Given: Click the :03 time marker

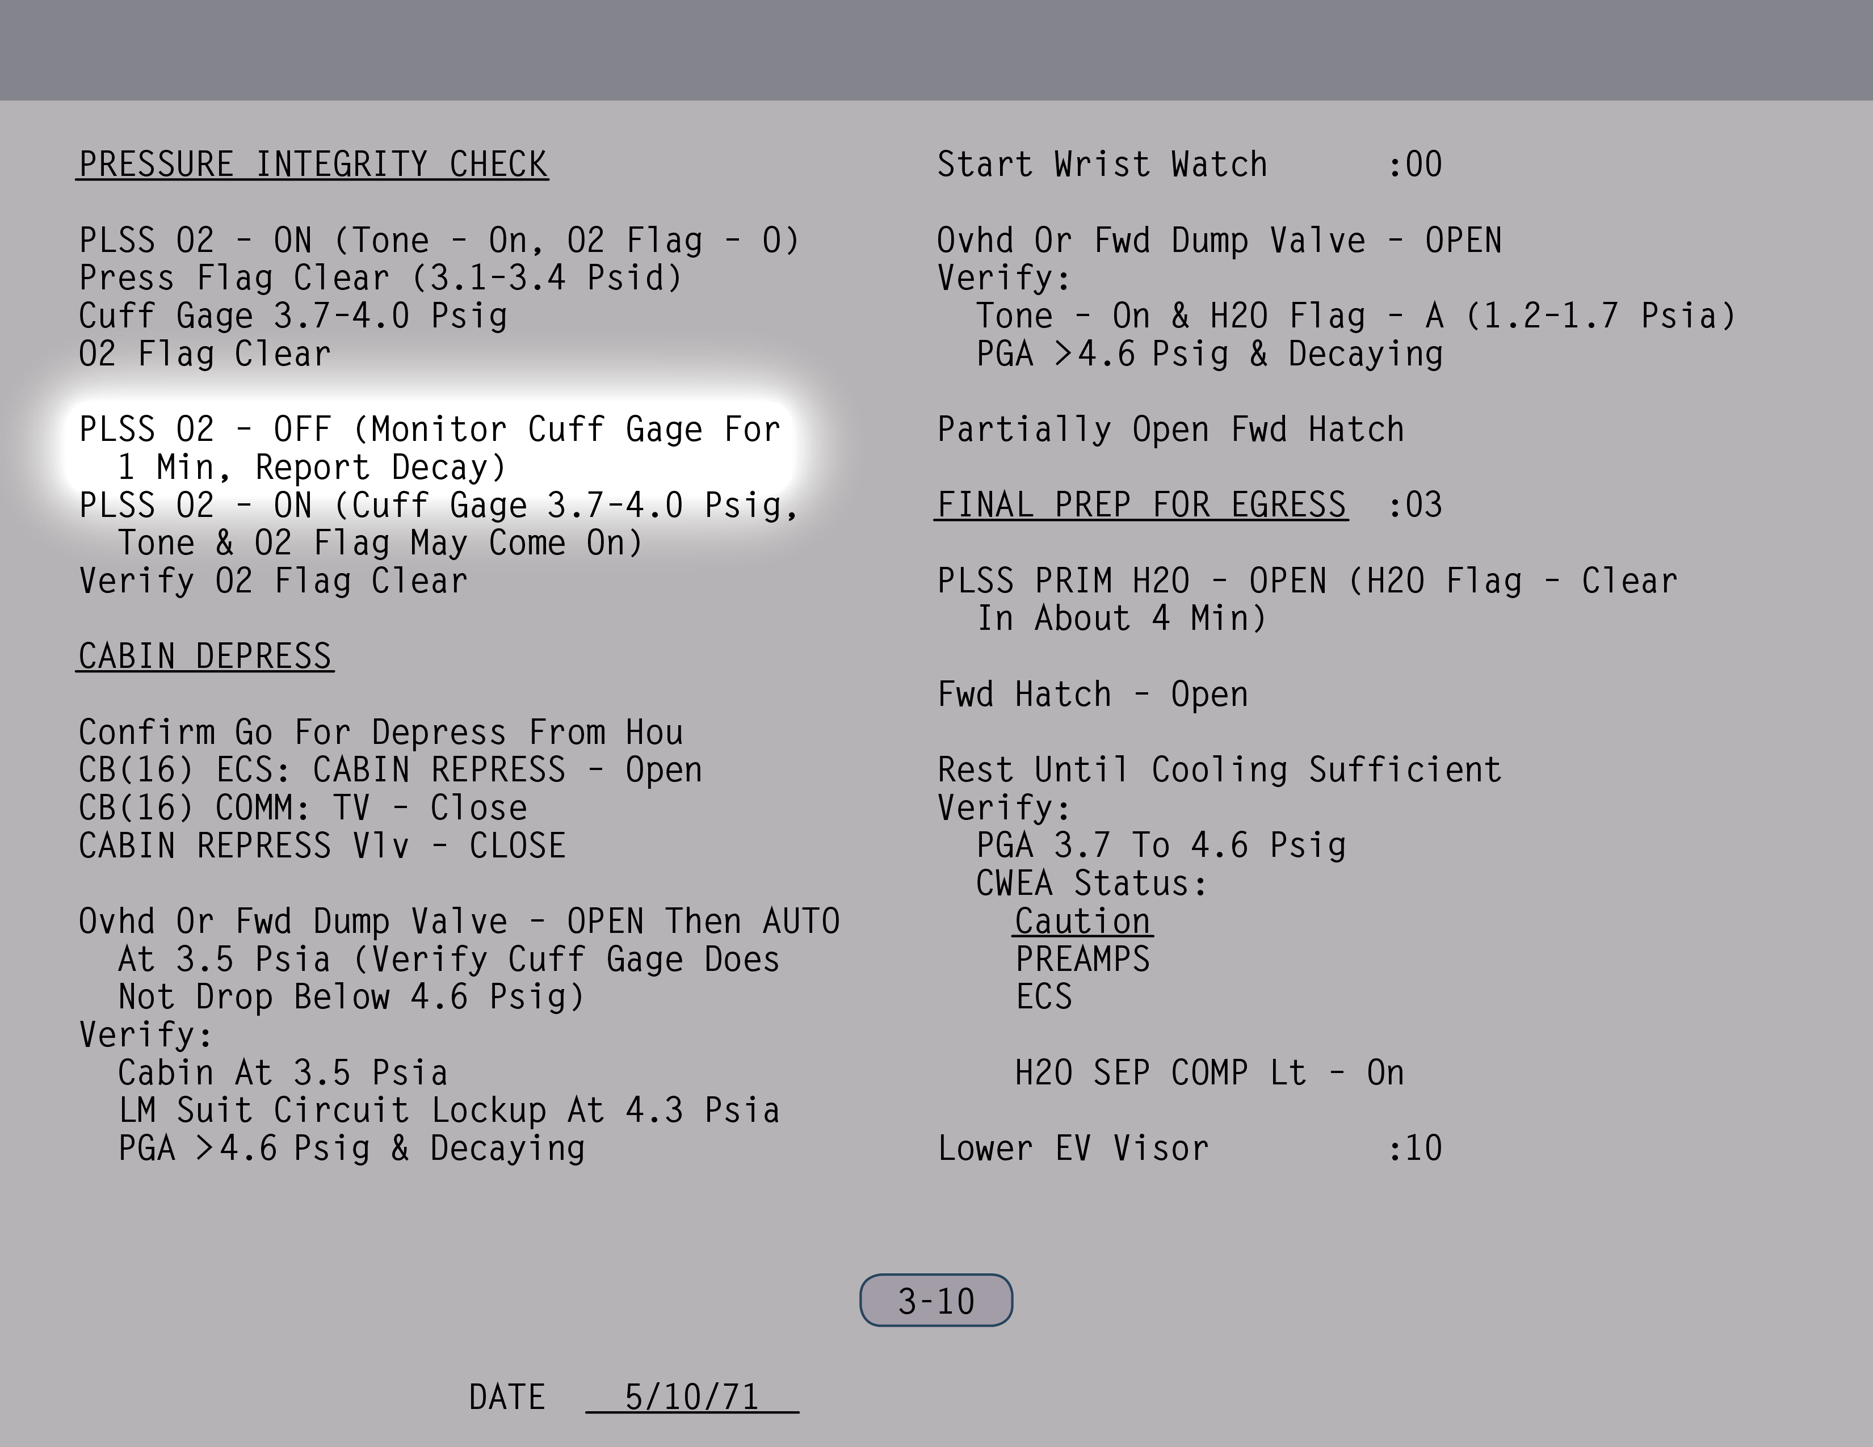Looking at the screenshot, I should [1415, 505].
